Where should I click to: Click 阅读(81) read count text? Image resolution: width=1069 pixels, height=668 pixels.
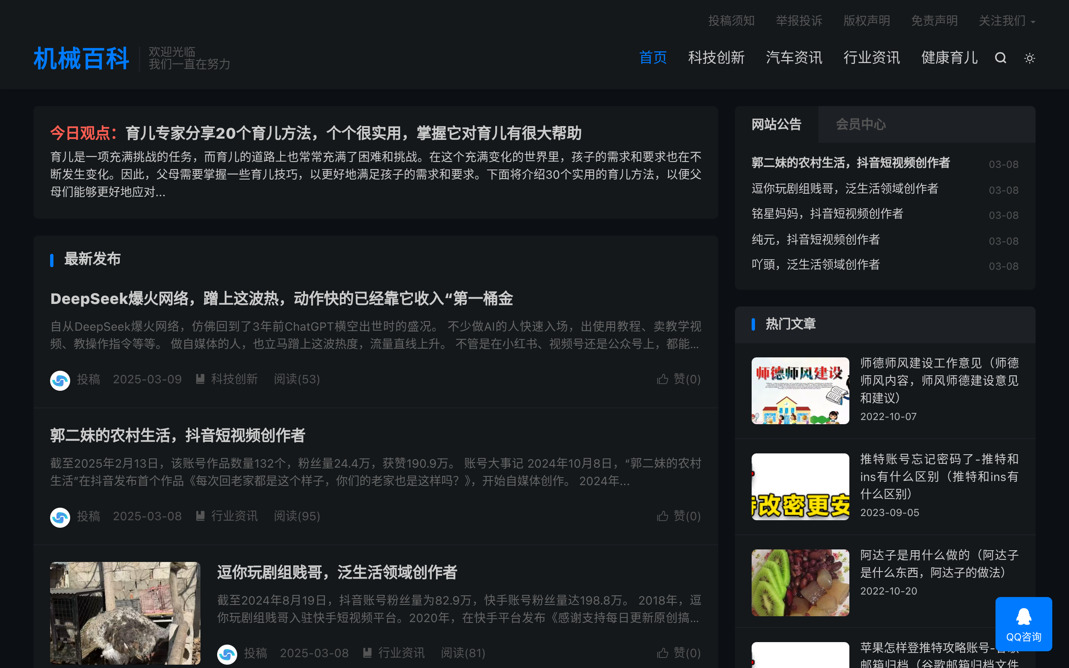[463, 653]
